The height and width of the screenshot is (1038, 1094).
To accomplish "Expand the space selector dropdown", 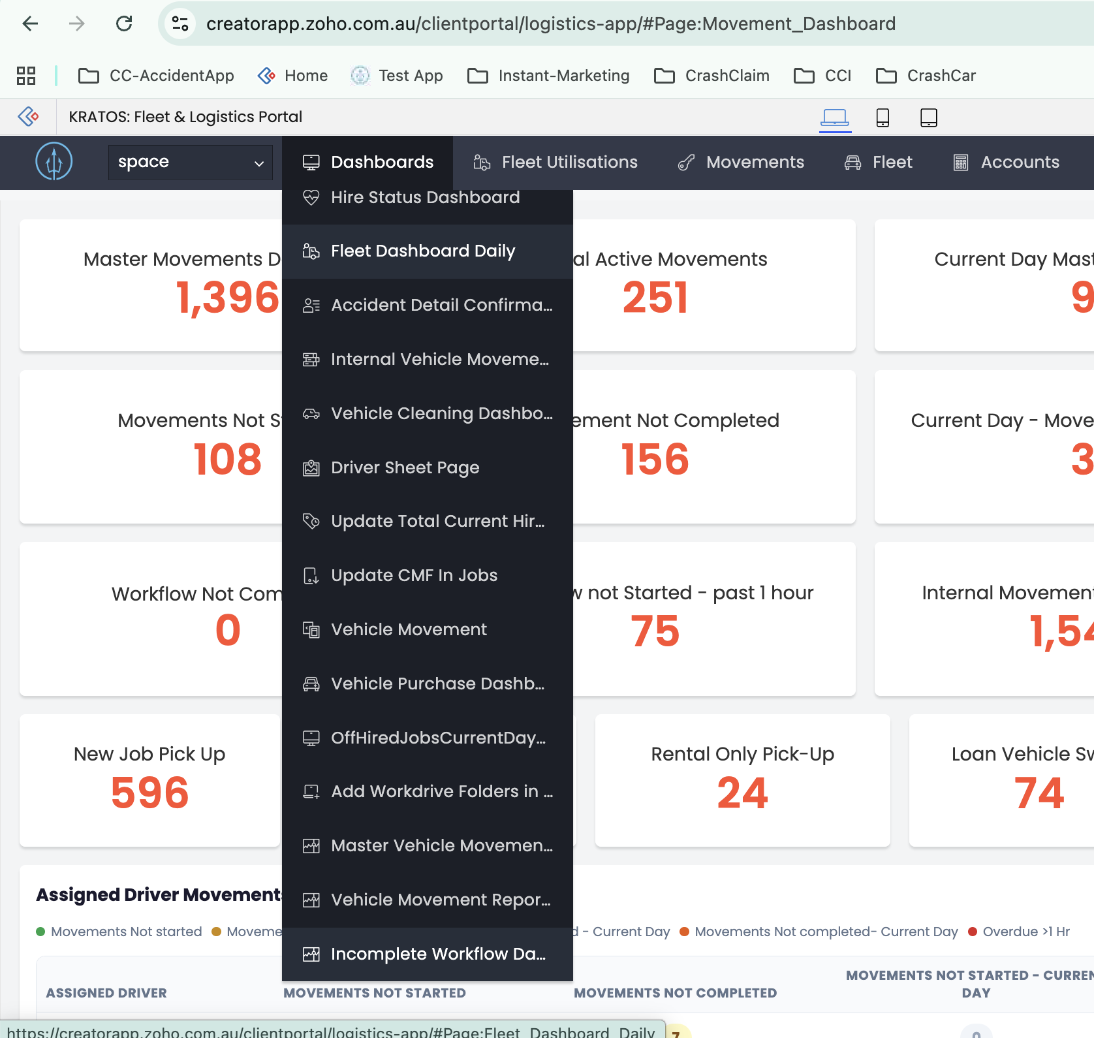I will coord(191,163).
